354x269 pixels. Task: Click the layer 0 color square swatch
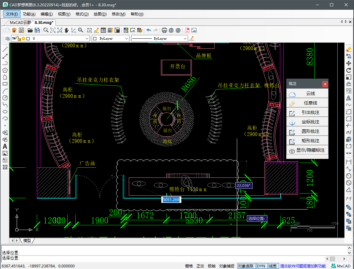(28, 39)
